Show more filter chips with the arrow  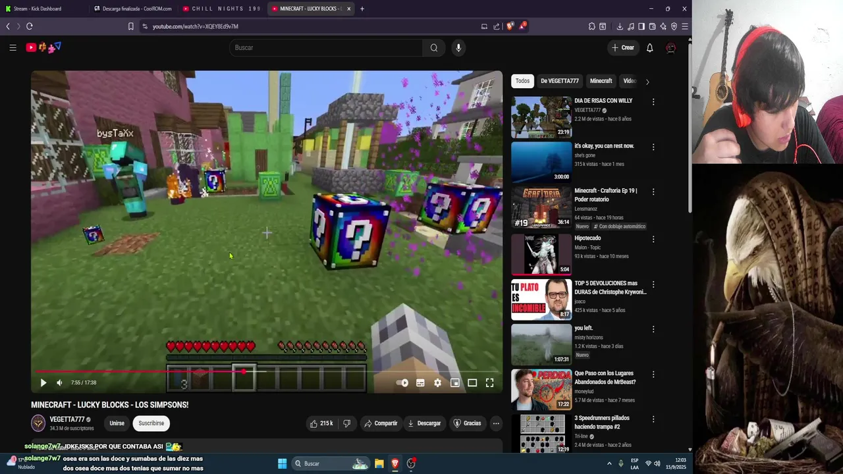click(x=647, y=82)
